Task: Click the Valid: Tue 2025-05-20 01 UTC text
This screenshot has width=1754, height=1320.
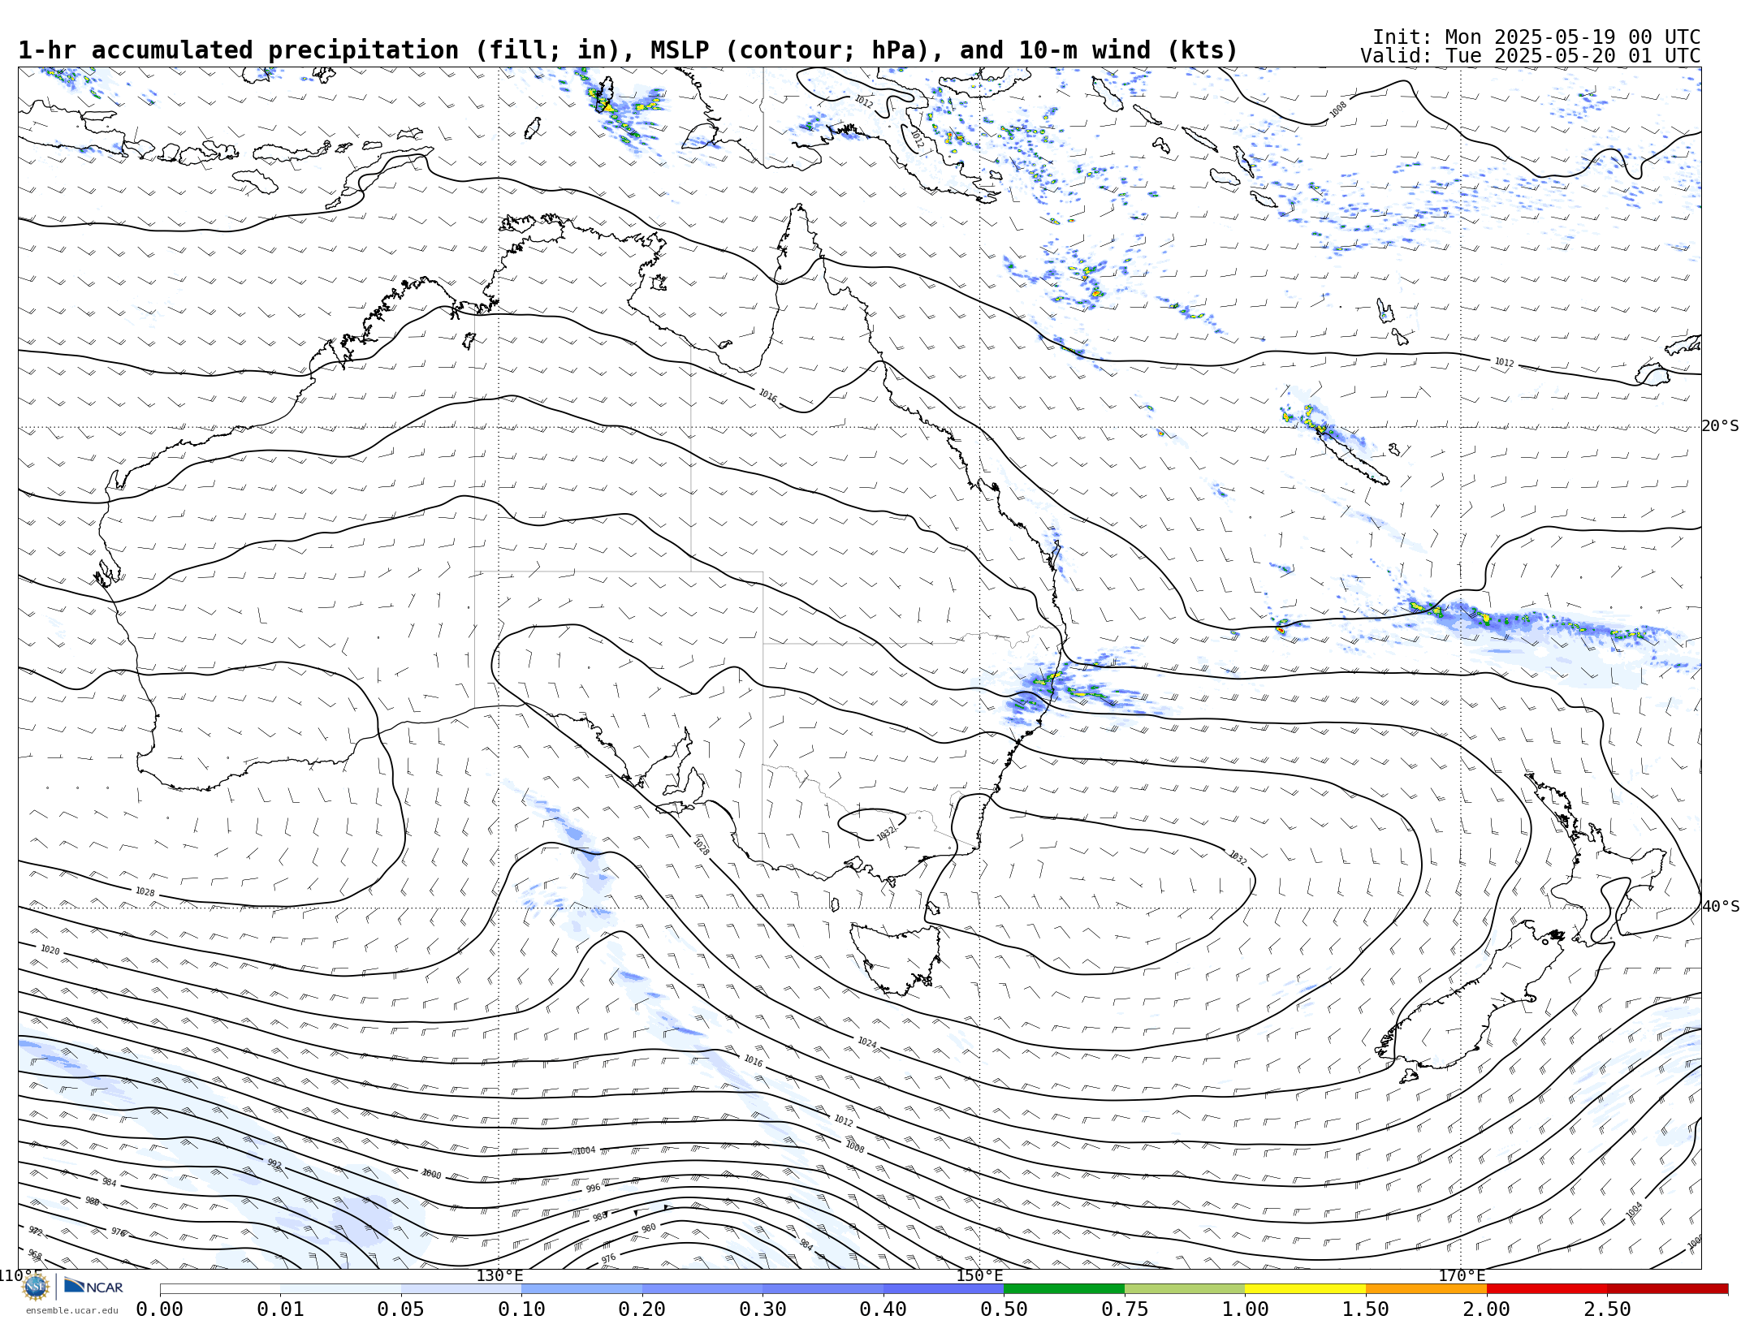Action: coord(1531,56)
